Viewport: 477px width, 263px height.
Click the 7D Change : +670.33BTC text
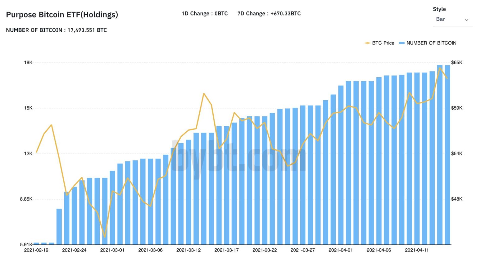tap(269, 14)
